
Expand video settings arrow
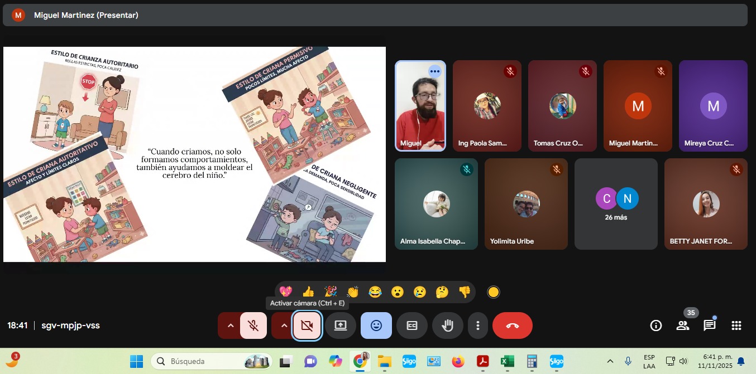283,326
